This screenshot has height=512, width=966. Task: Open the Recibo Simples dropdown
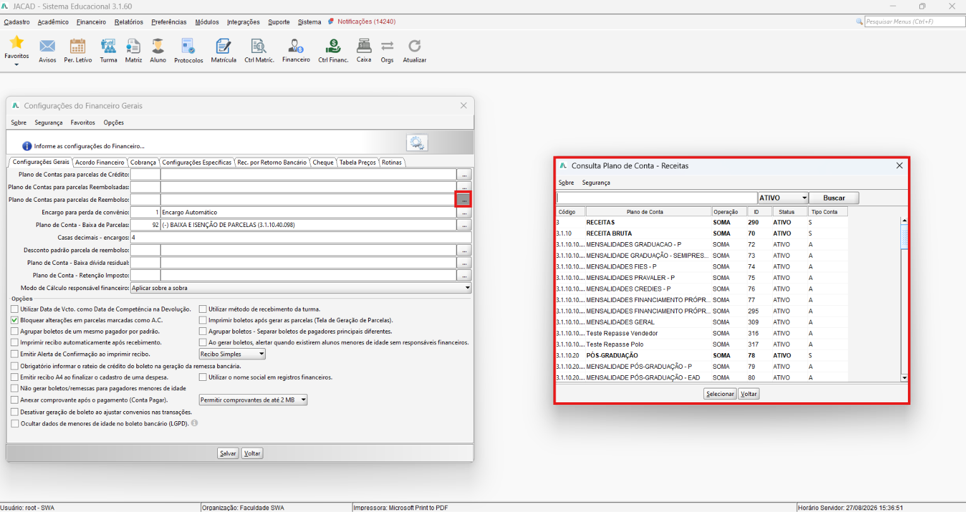pyautogui.click(x=232, y=354)
